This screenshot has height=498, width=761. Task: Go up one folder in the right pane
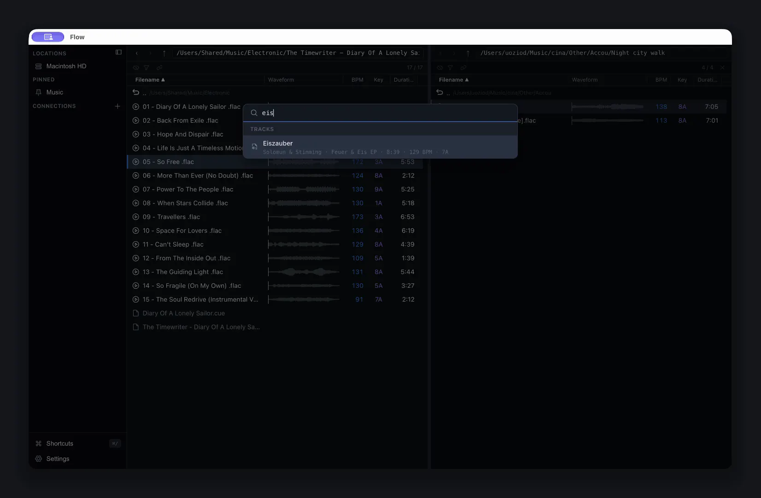[x=468, y=53]
